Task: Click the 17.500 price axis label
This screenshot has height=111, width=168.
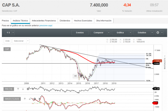Action: [157, 50]
